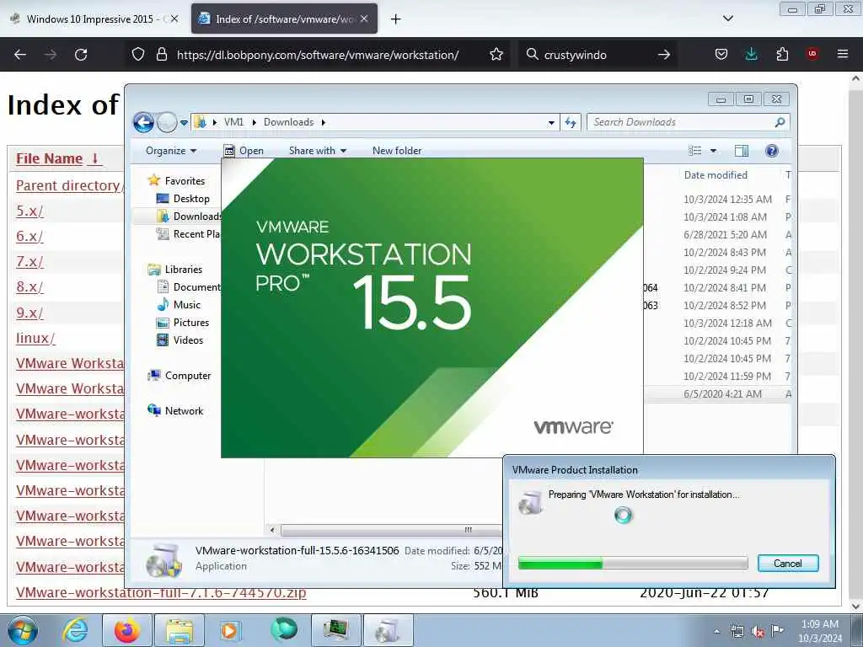
Task: Select Videos under Libraries
Action: point(180,340)
